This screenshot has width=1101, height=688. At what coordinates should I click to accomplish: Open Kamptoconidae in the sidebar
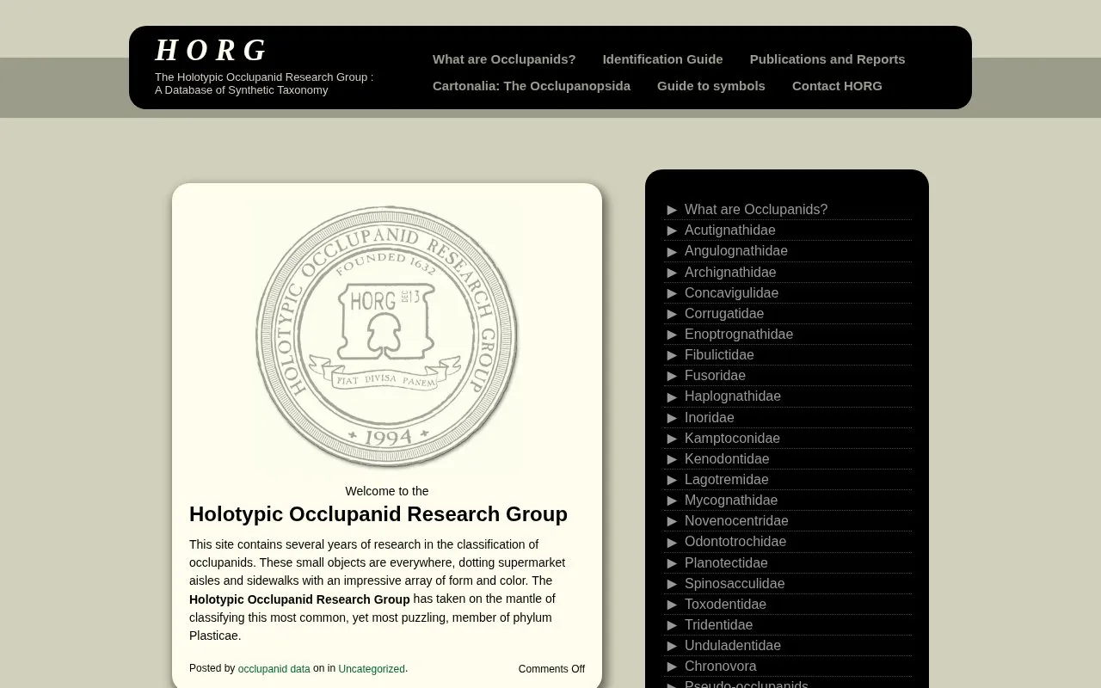[732, 438]
